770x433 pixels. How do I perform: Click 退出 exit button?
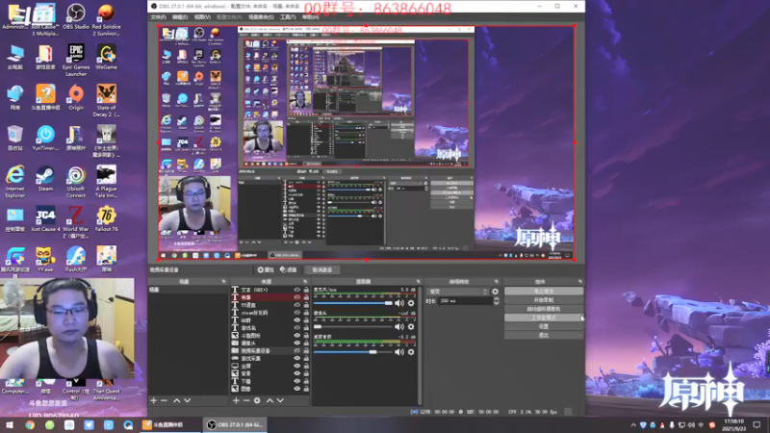[x=543, y=335]
